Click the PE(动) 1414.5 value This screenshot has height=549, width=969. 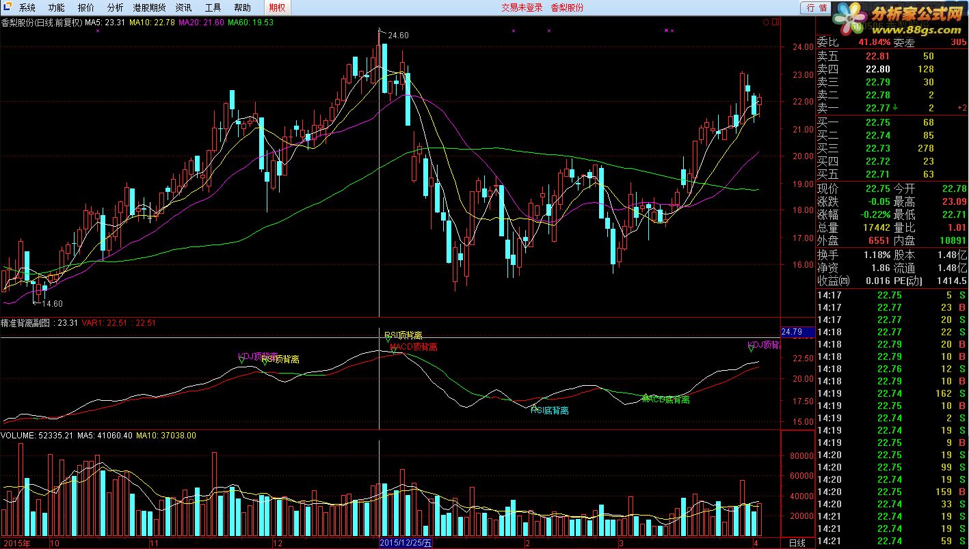951,280
